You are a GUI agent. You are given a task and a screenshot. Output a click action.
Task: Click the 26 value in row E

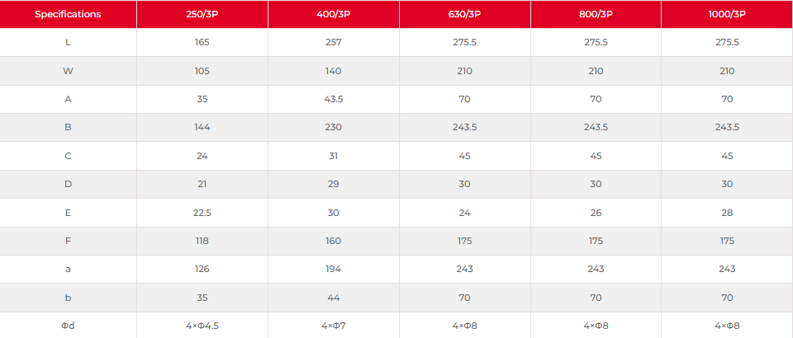pos(596,213)
